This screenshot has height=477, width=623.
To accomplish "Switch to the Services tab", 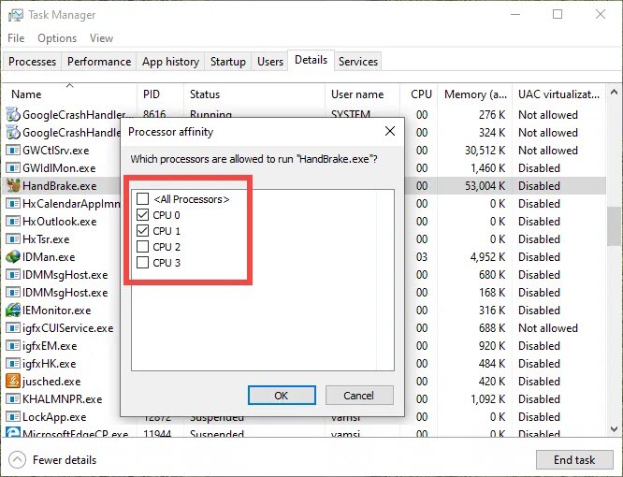I will coord(358,62).
